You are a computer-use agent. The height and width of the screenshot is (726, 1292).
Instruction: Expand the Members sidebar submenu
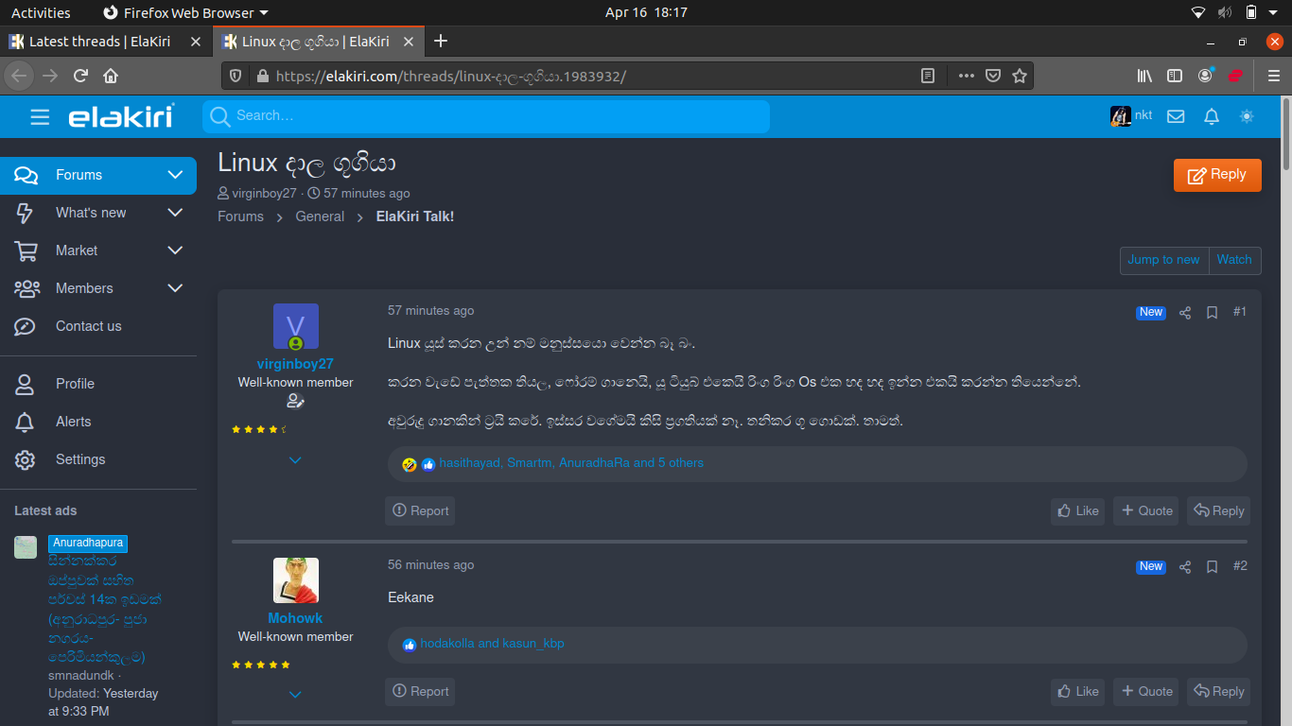175,288
